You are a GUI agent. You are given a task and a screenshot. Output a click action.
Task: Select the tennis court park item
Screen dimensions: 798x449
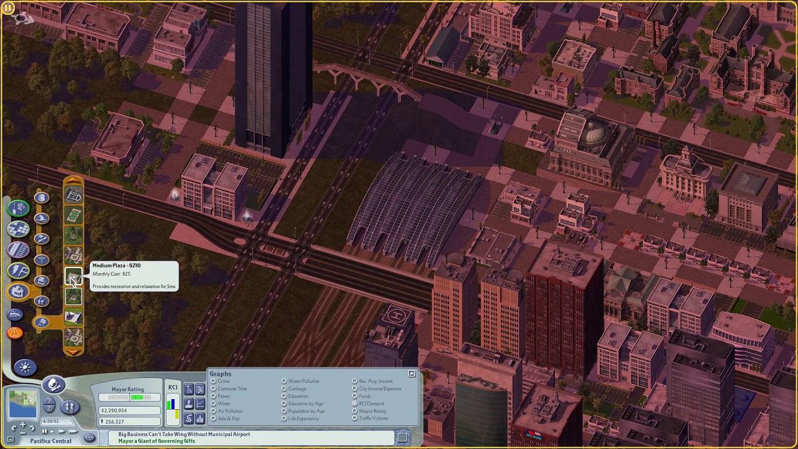74,215
